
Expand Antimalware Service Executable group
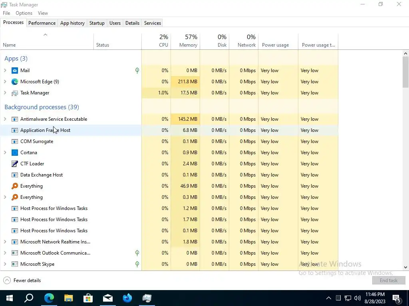(5, 119)
